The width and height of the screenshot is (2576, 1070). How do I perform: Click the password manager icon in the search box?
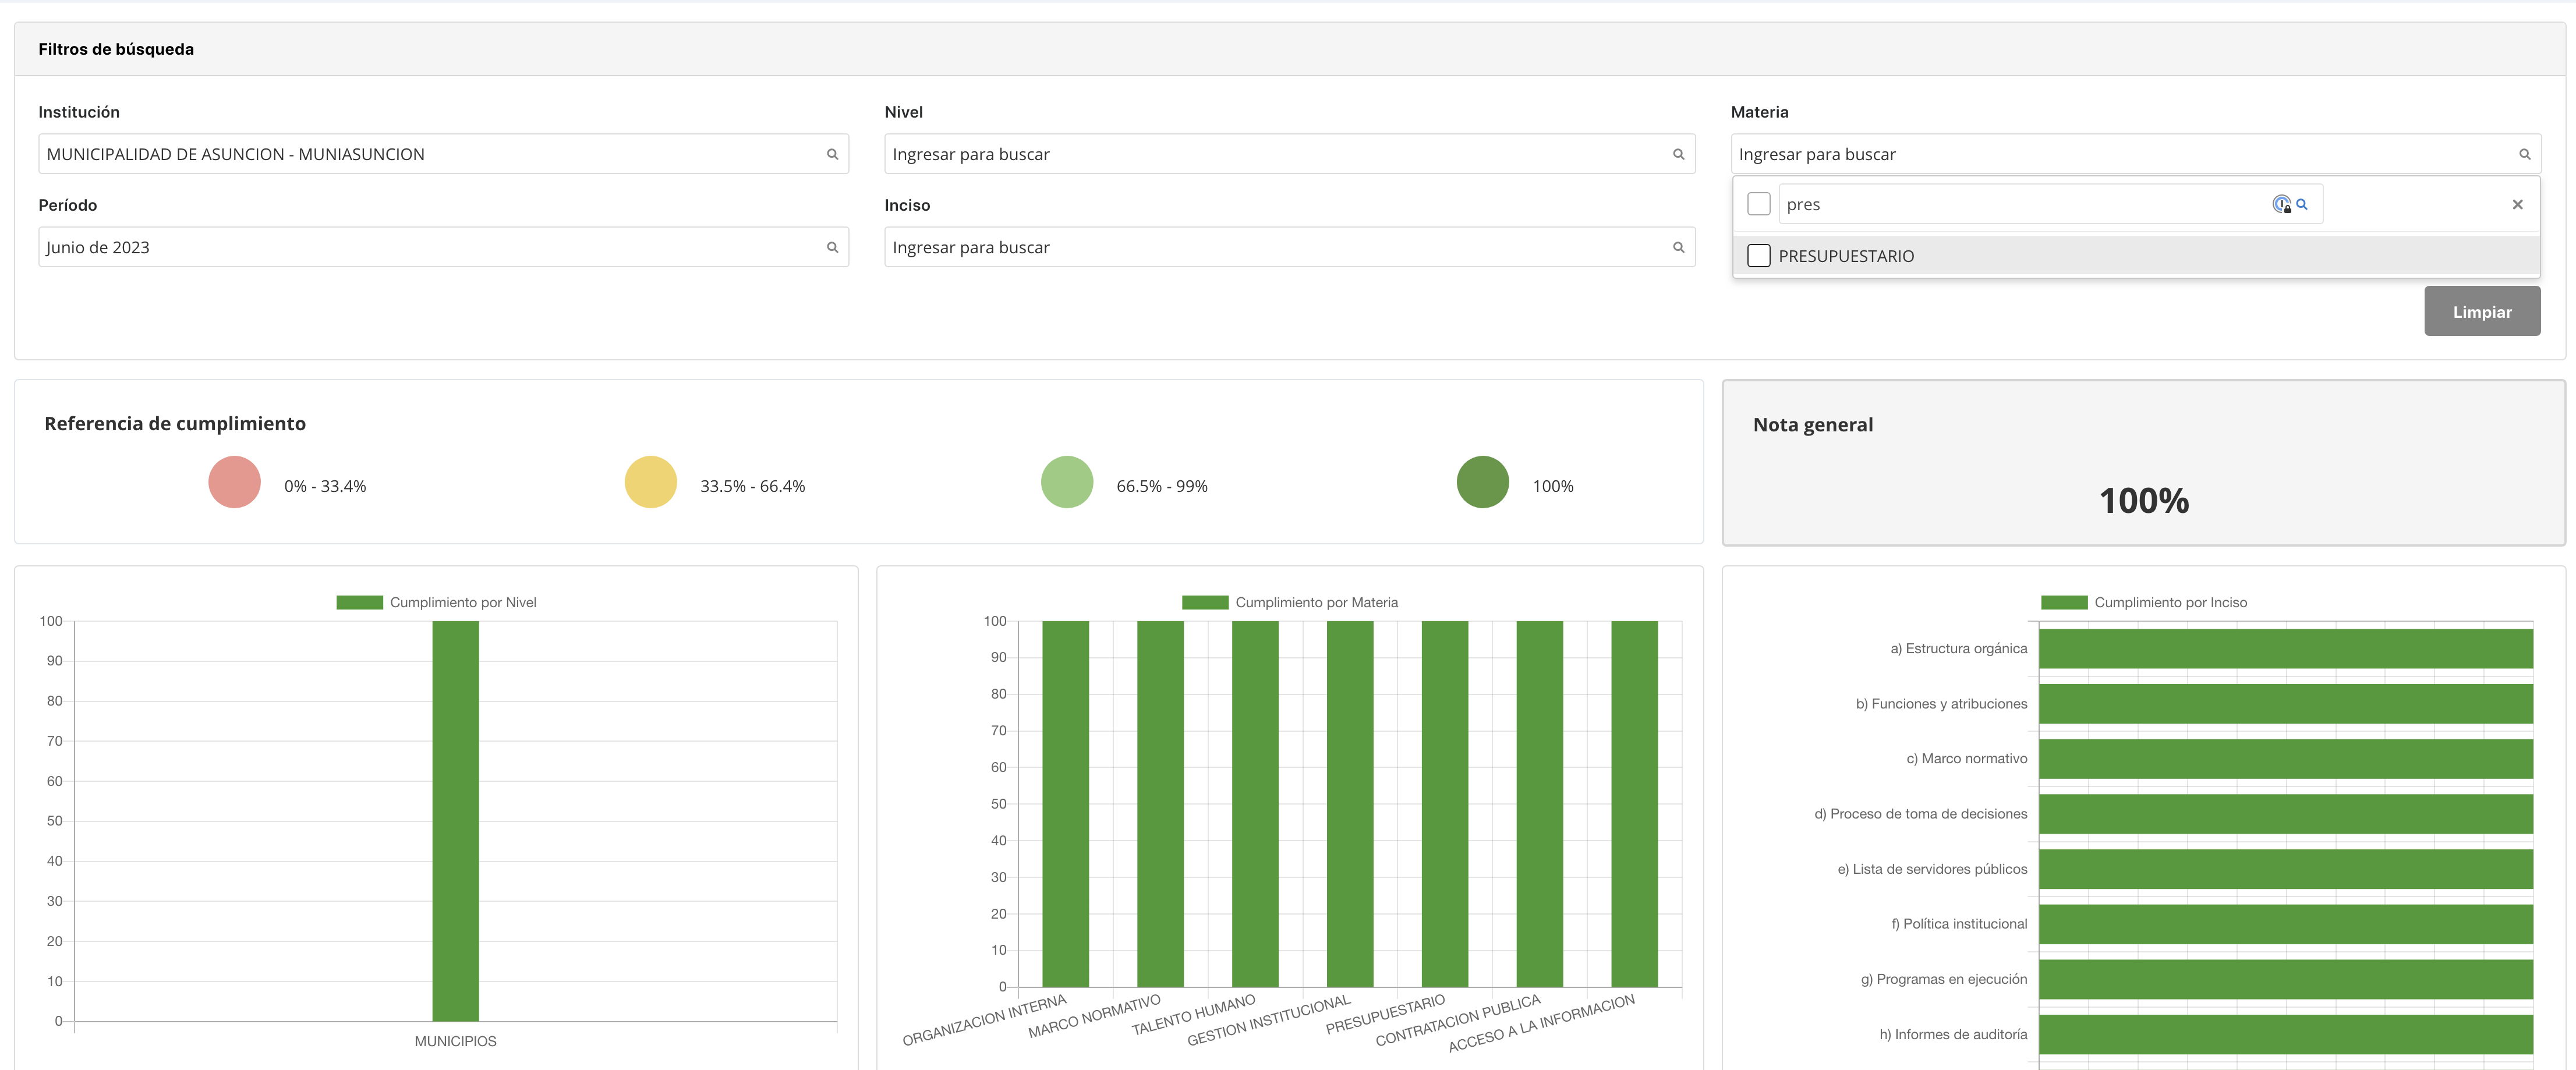[x=2281, y=204]
